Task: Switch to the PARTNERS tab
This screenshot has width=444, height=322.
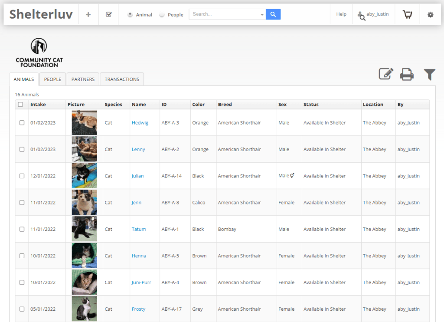Action: 83,79
